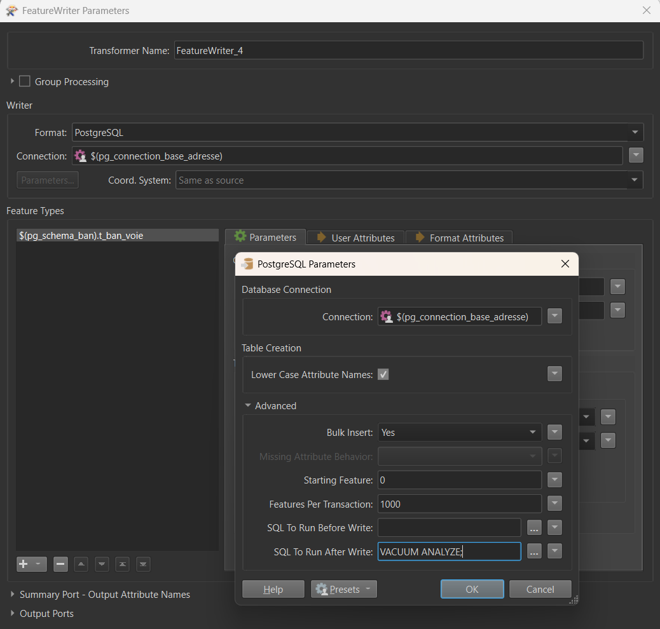Move feature type down one position

coord(102,564)
